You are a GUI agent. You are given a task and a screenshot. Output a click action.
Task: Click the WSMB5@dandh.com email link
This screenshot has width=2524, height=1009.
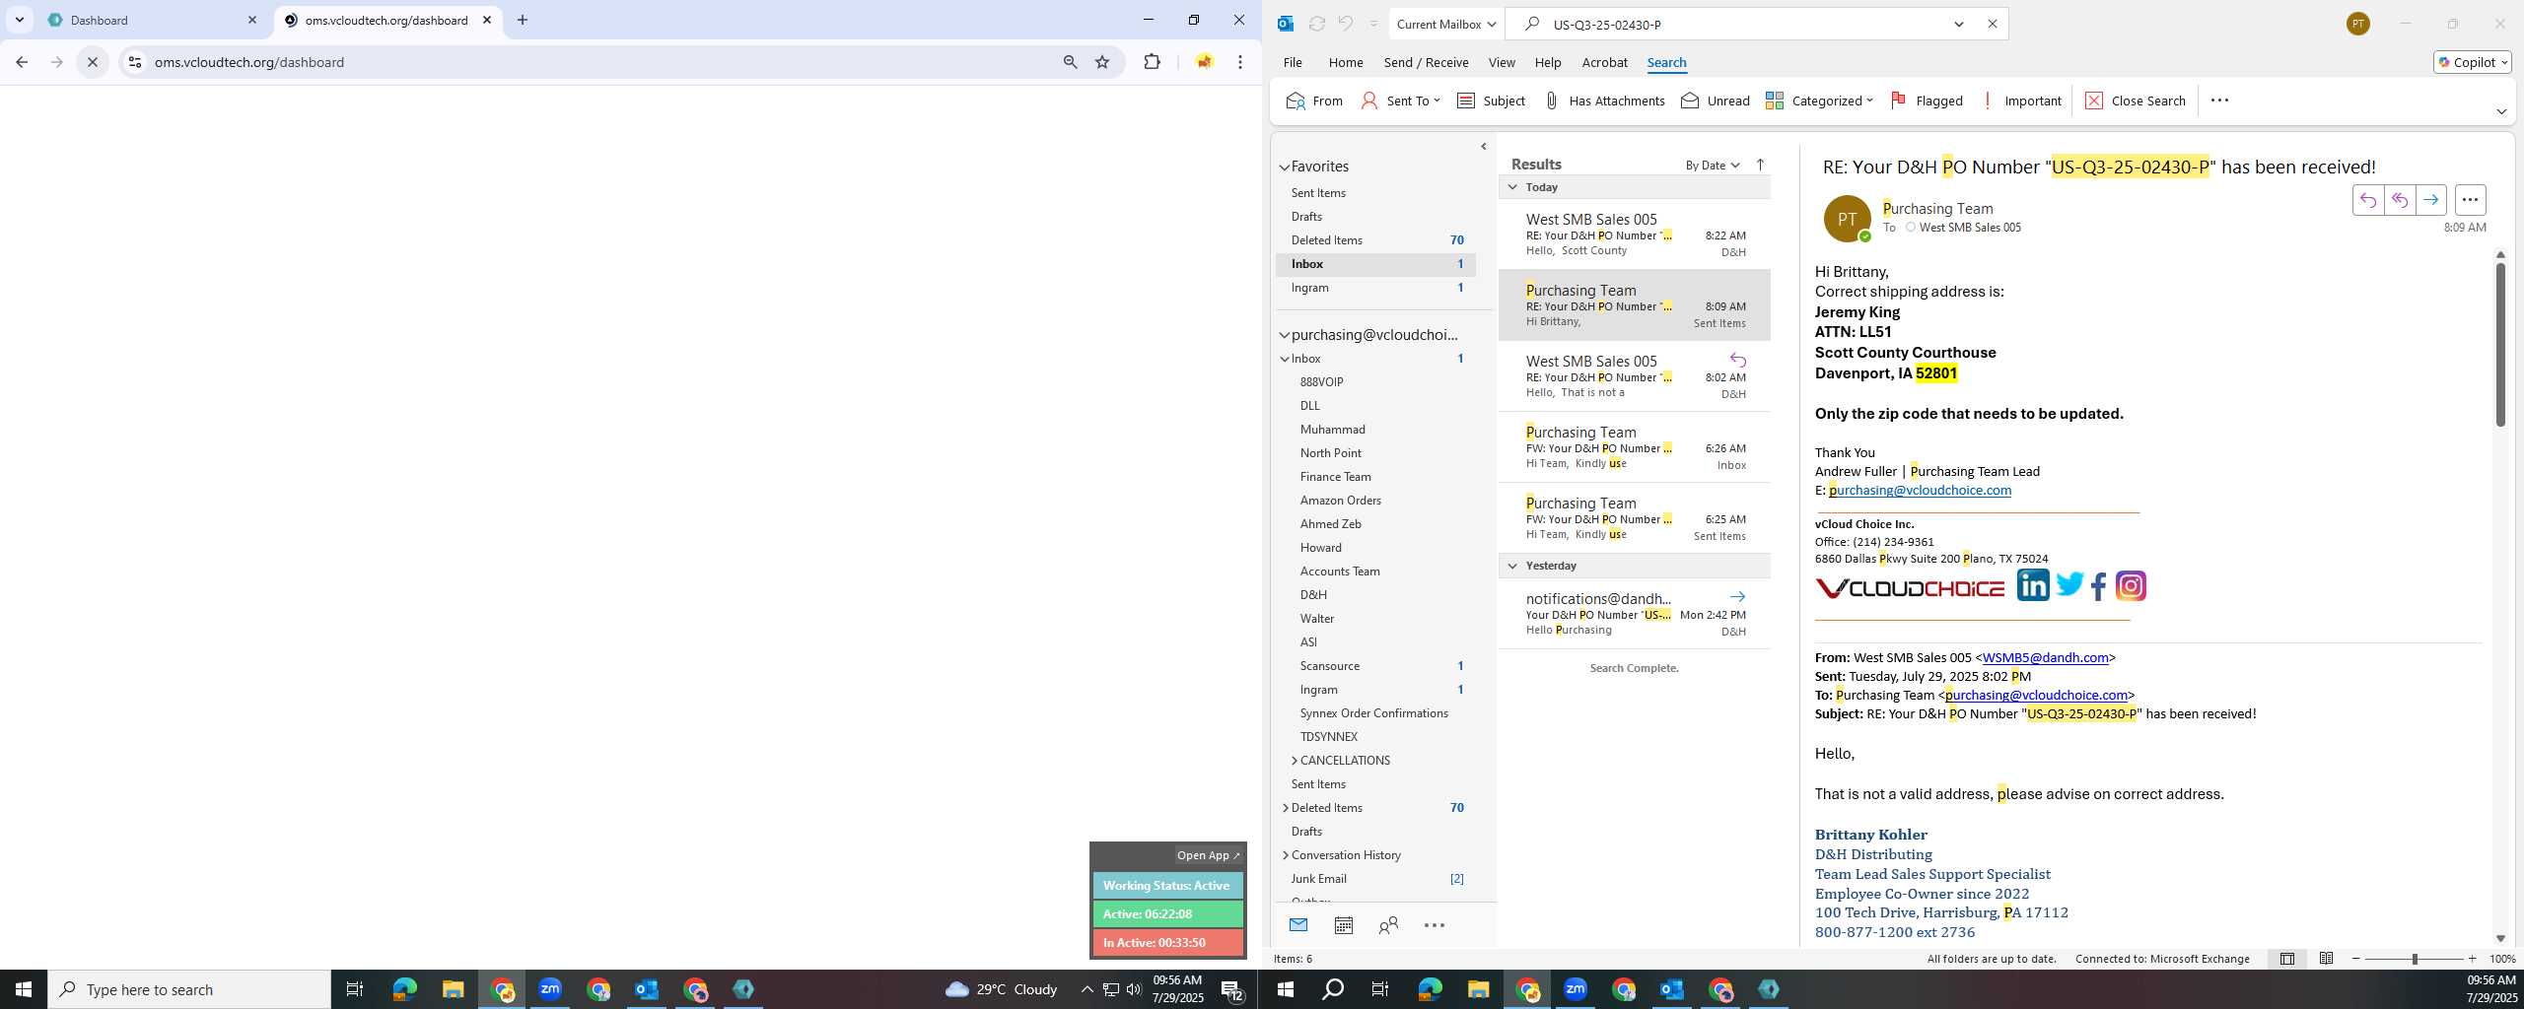2045,657
